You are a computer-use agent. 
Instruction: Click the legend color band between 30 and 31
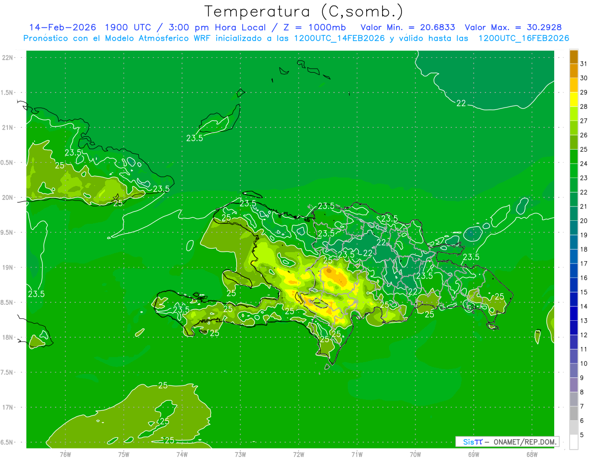574,71
